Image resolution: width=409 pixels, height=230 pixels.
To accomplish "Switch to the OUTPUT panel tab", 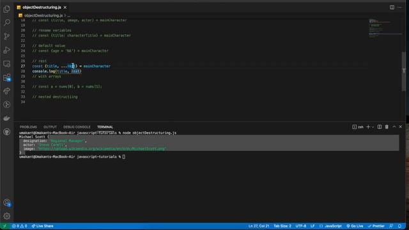I will 50,127.
